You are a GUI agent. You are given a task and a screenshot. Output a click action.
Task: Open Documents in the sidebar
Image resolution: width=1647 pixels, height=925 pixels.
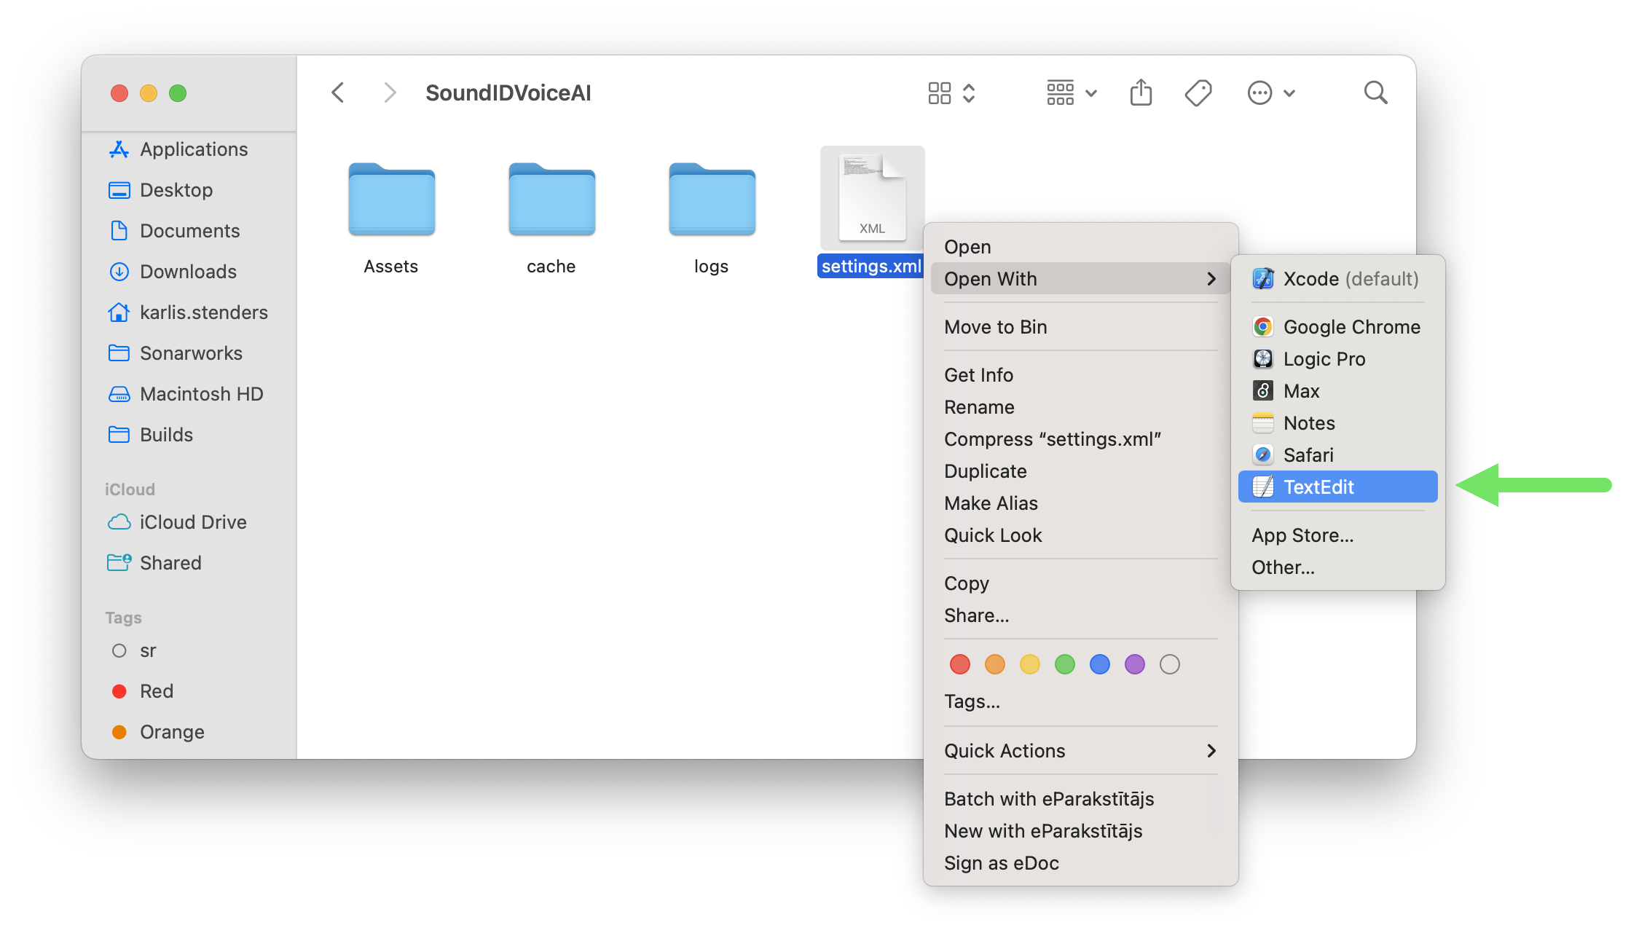click(189, 231)
